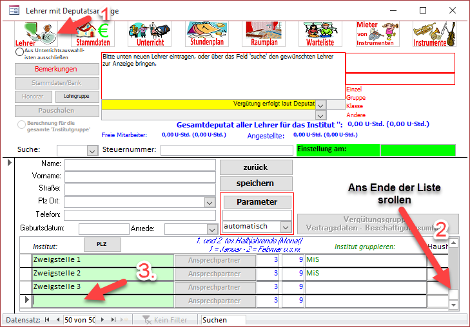Click the Bemerkungen button
Viewport: 470px width, 327px height.
[57, 69]
